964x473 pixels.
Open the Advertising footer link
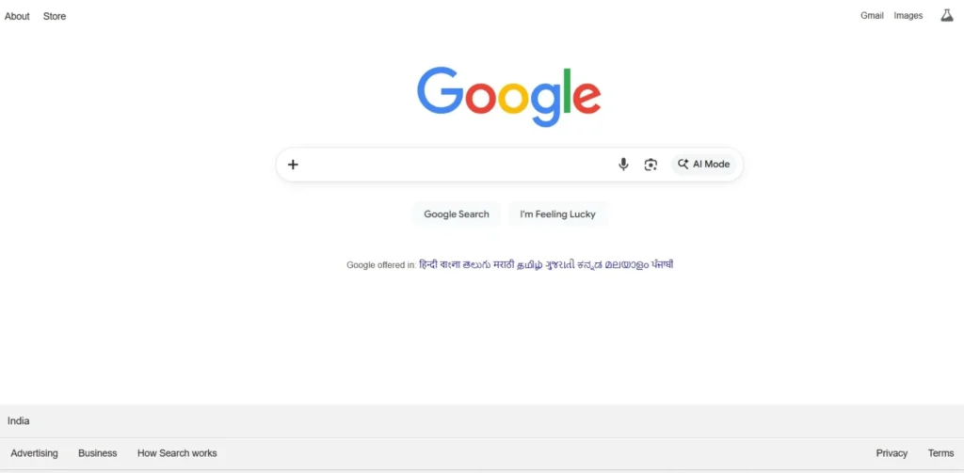(35, 453)
